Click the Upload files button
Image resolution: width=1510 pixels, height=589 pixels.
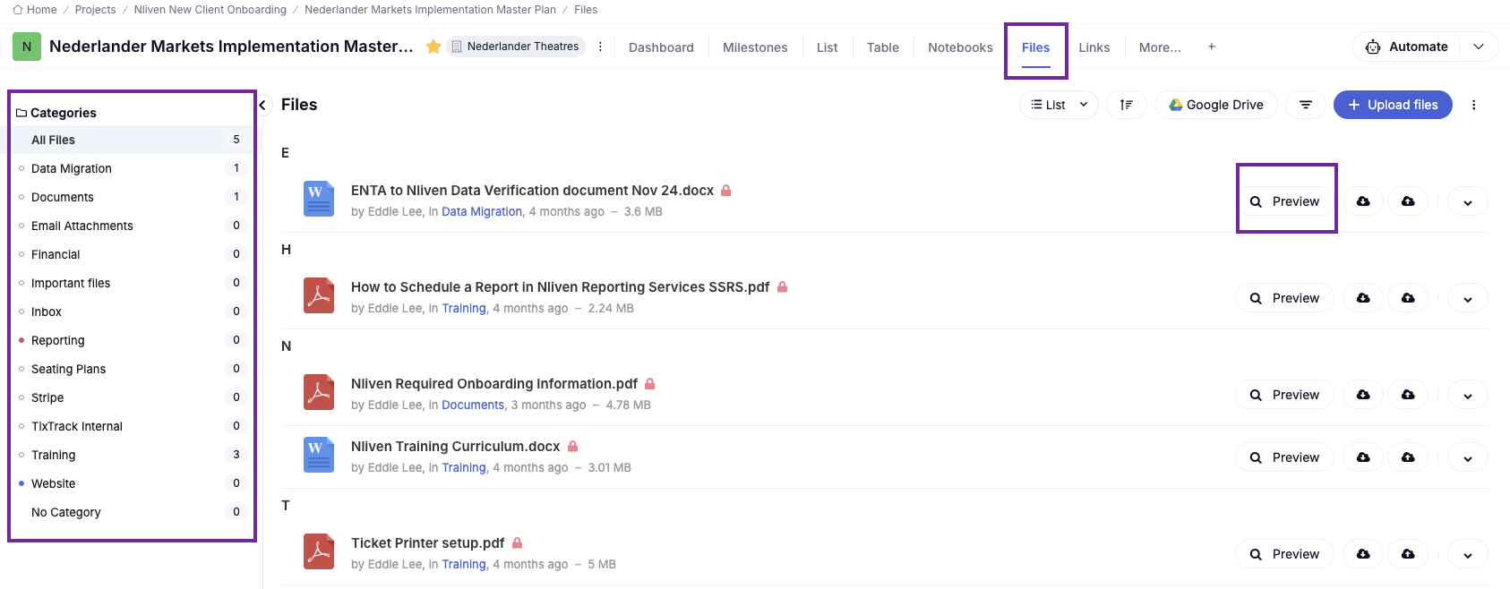pos(1393,105)
